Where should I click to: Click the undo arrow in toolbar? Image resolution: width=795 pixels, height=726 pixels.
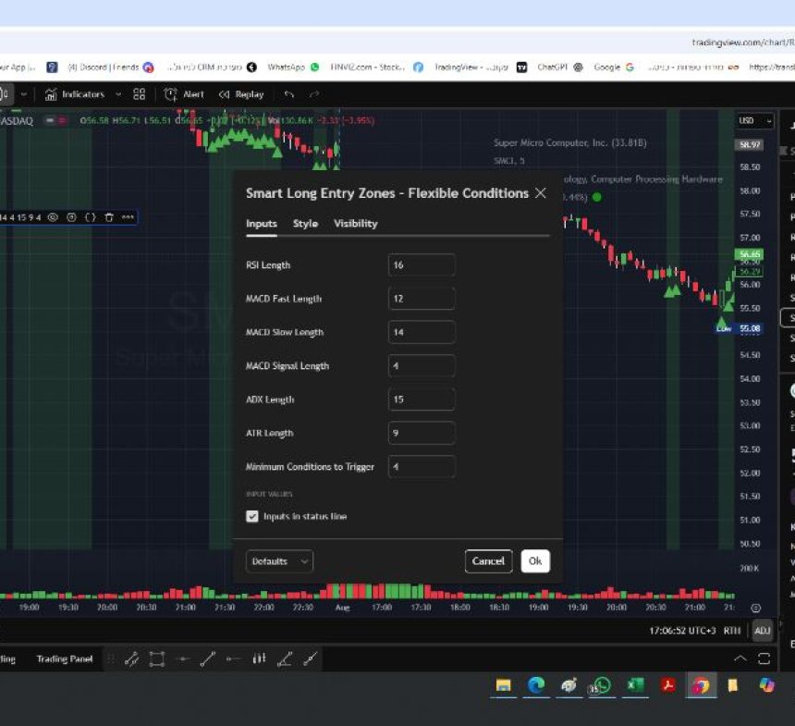point(289,94)
